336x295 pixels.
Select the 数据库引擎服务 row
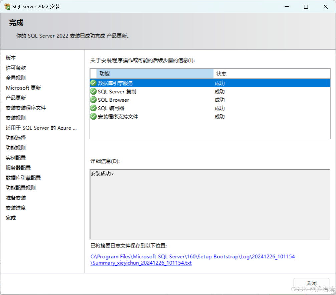tap(210, 83)
